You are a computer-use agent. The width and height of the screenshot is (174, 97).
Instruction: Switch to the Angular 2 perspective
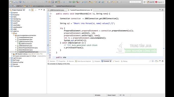(160, 2)
